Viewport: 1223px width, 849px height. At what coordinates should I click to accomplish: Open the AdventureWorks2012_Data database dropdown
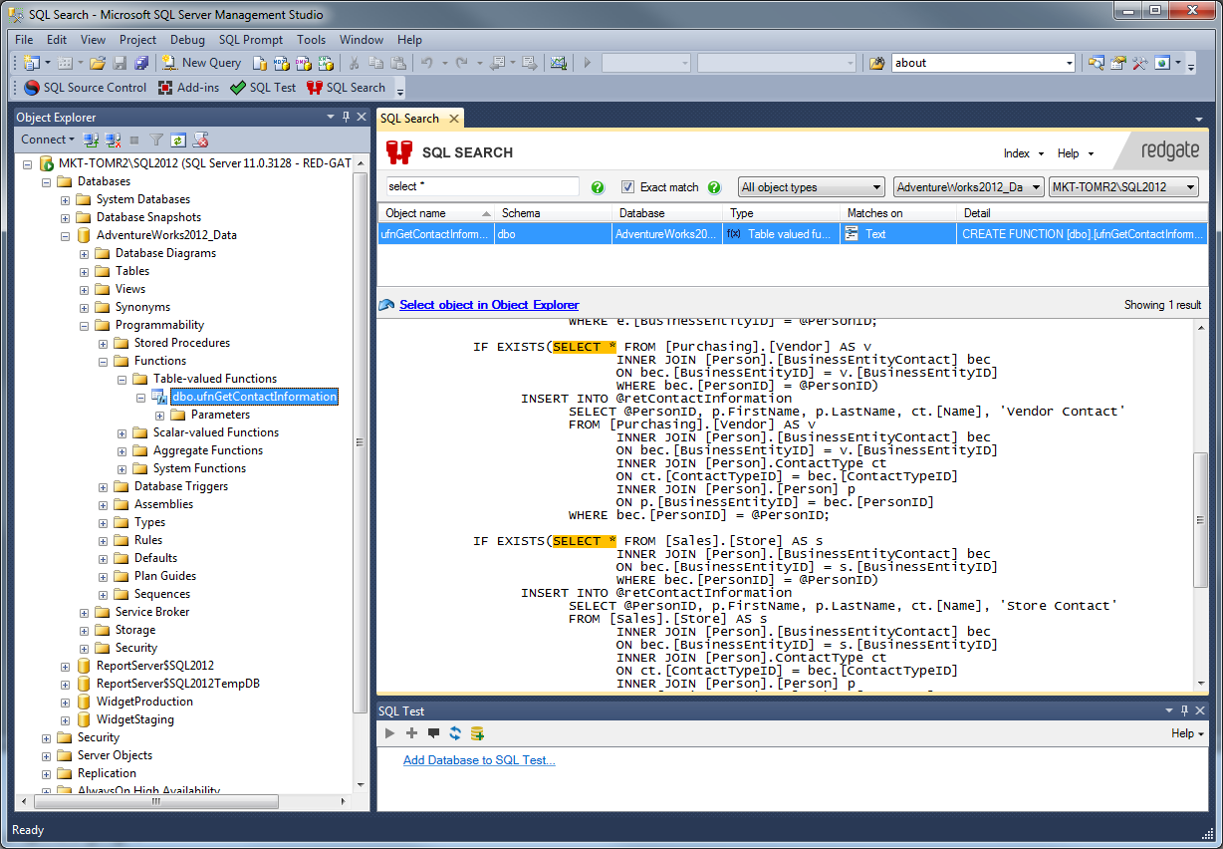point(968,187)
